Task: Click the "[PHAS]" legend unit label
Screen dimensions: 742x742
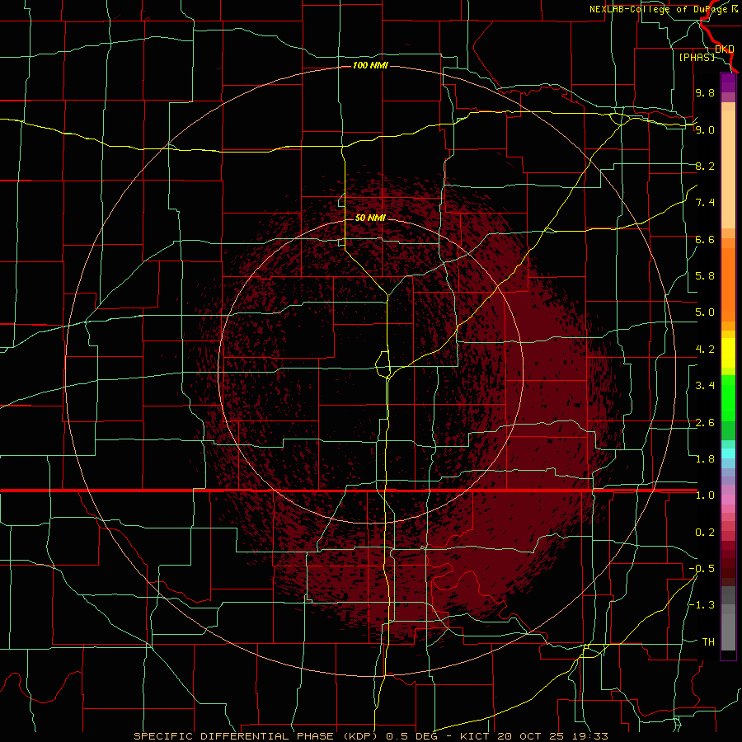Action: click(x=697, y=57)
